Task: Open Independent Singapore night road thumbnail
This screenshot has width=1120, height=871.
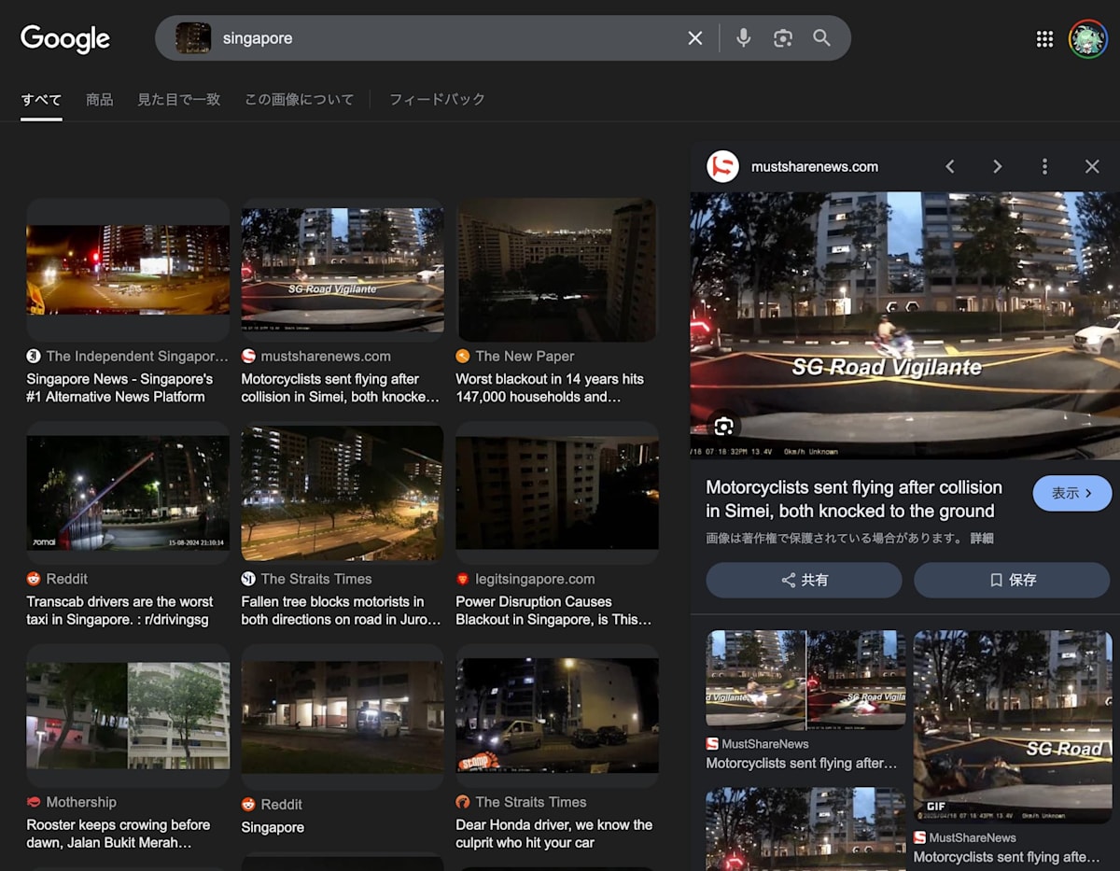Action: (128, 270)
